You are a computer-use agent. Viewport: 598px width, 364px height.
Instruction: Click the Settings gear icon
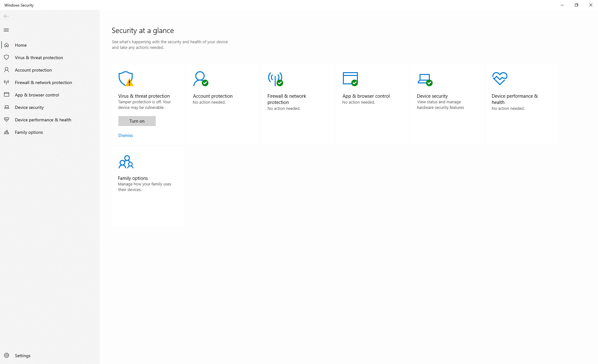7,355
